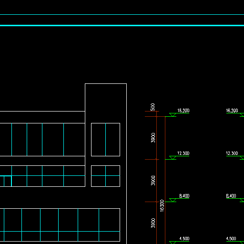Click the green triangle marker at 8.400 level

[x=173, y=200]
